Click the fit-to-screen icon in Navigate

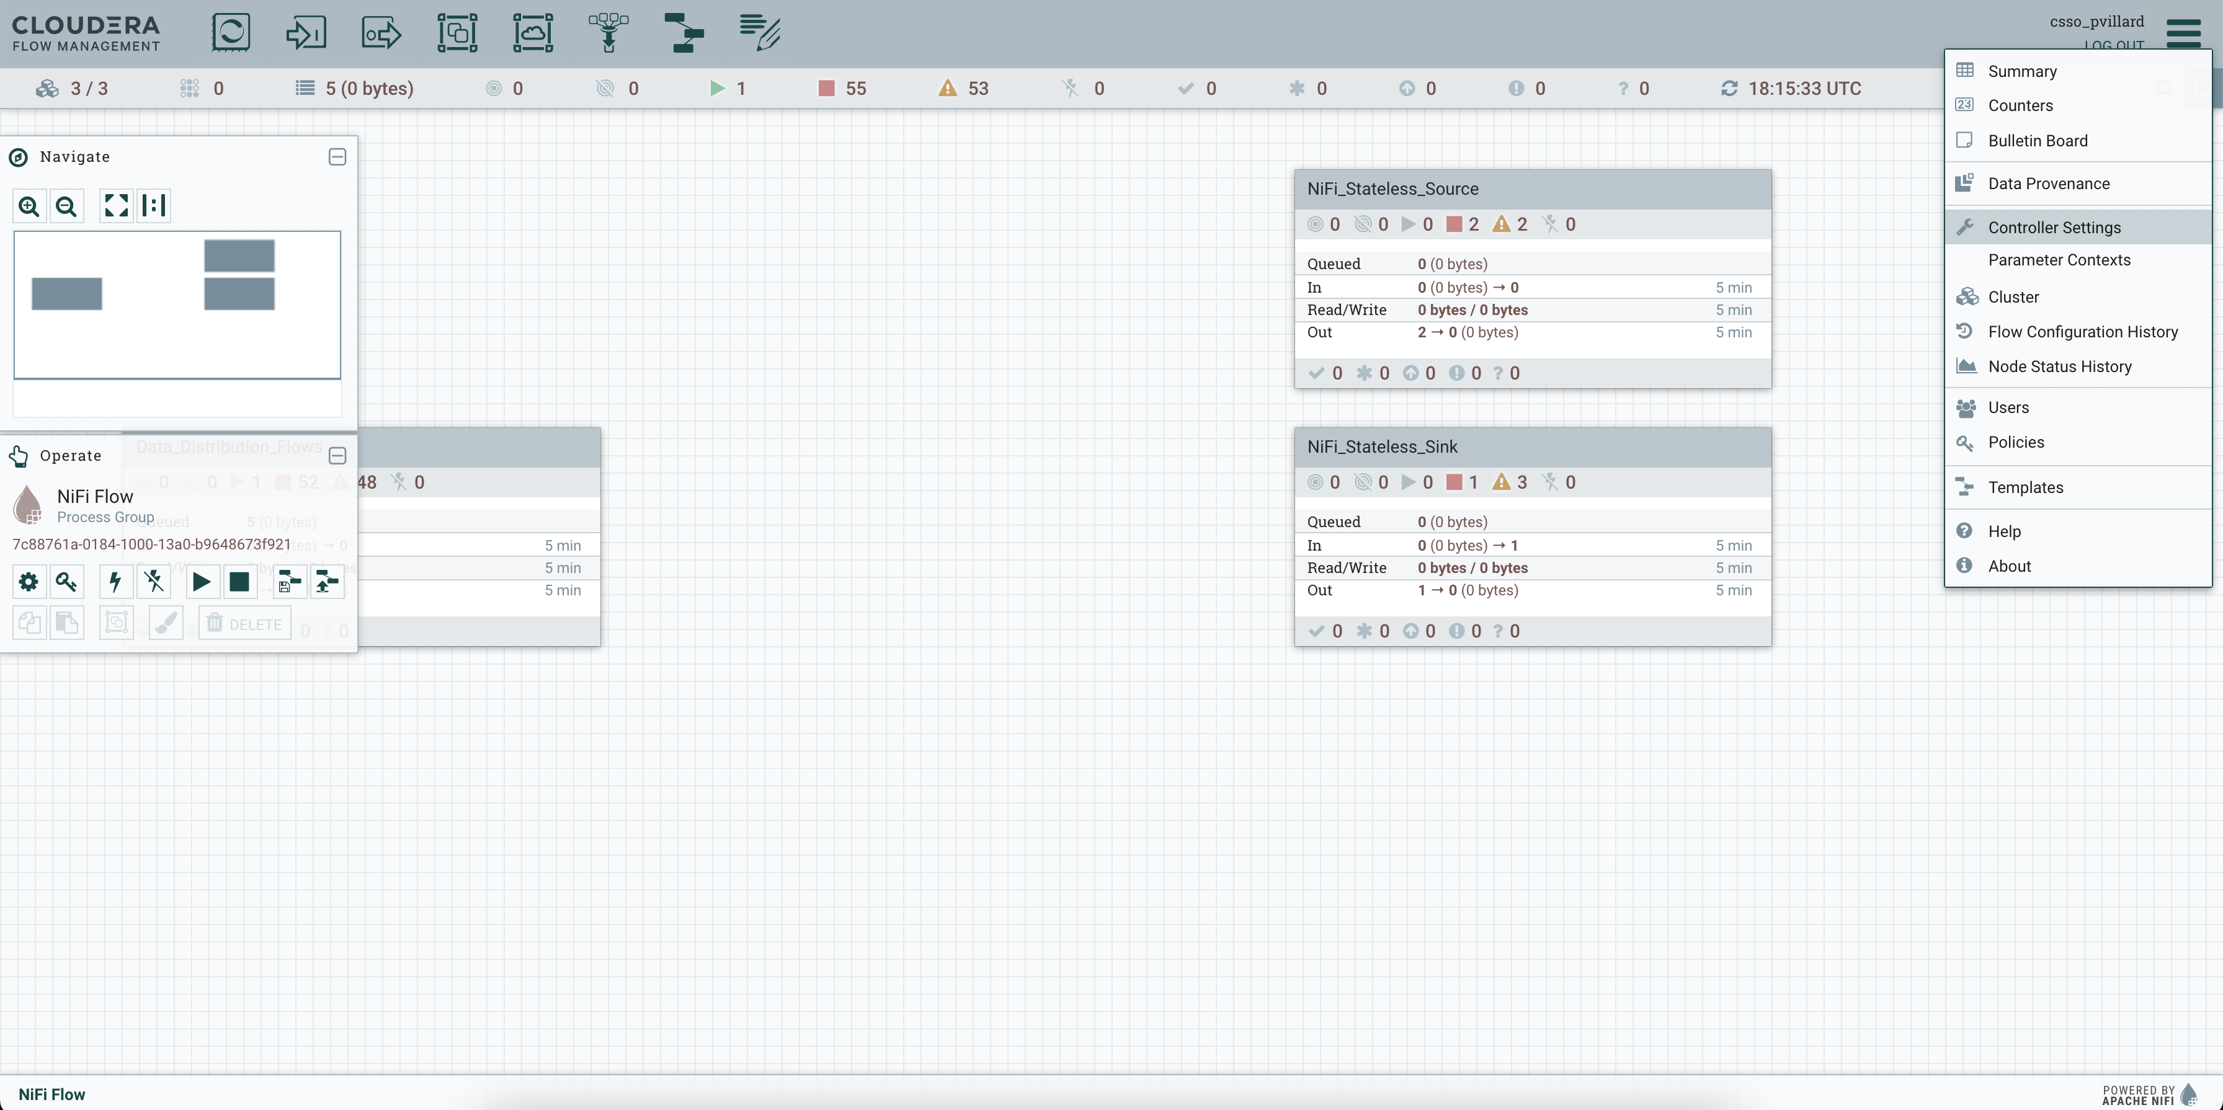point(115,206)
